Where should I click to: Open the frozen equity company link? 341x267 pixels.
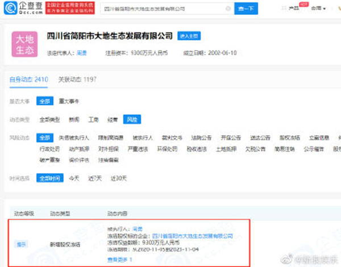point(193,236)
